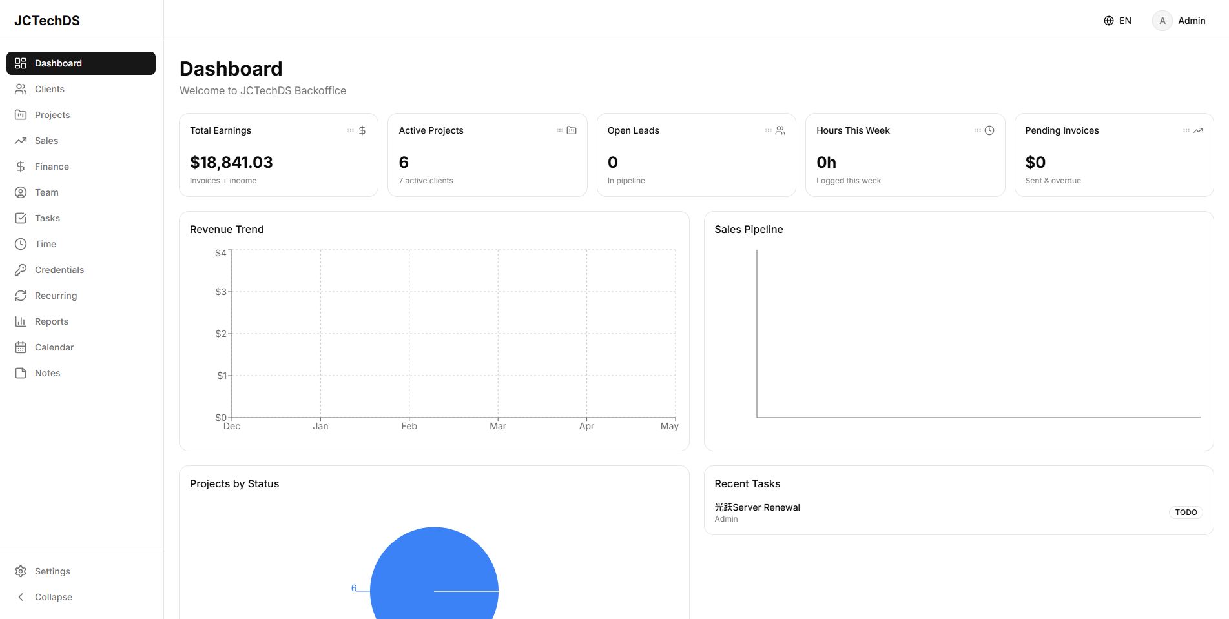
Task: Click the people icon on Open Leads card
Action: click(x=780, y=130)
